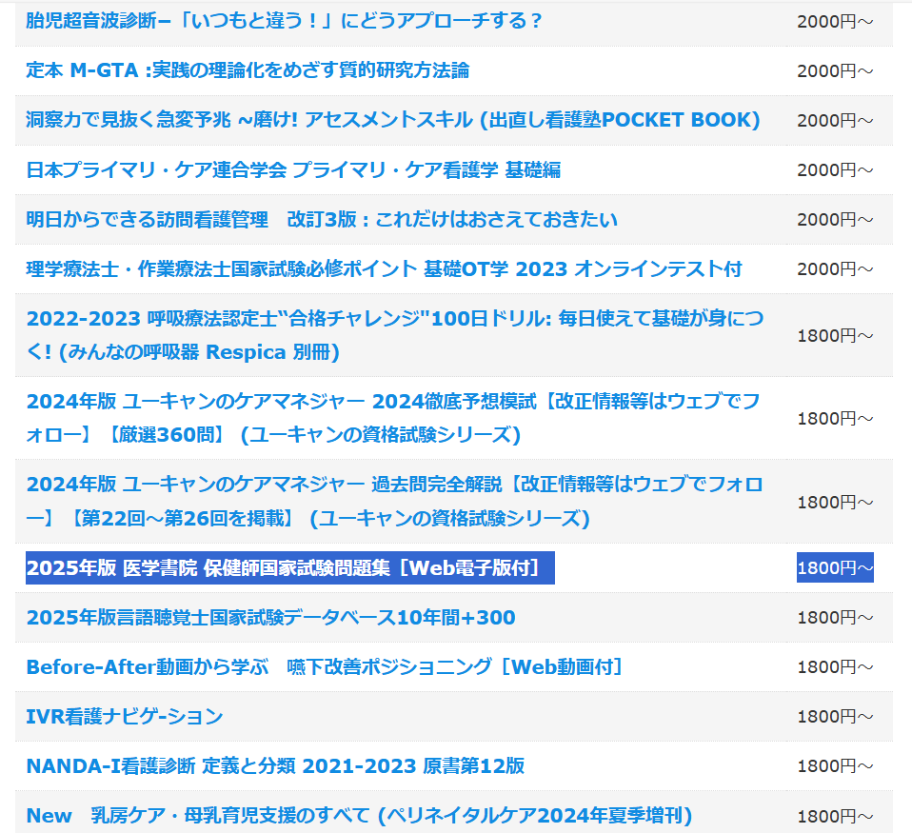This screenshot has width=912, height=833.
Task: Open the IVR看護ナビゲーション link
Action: click(125, 717)
